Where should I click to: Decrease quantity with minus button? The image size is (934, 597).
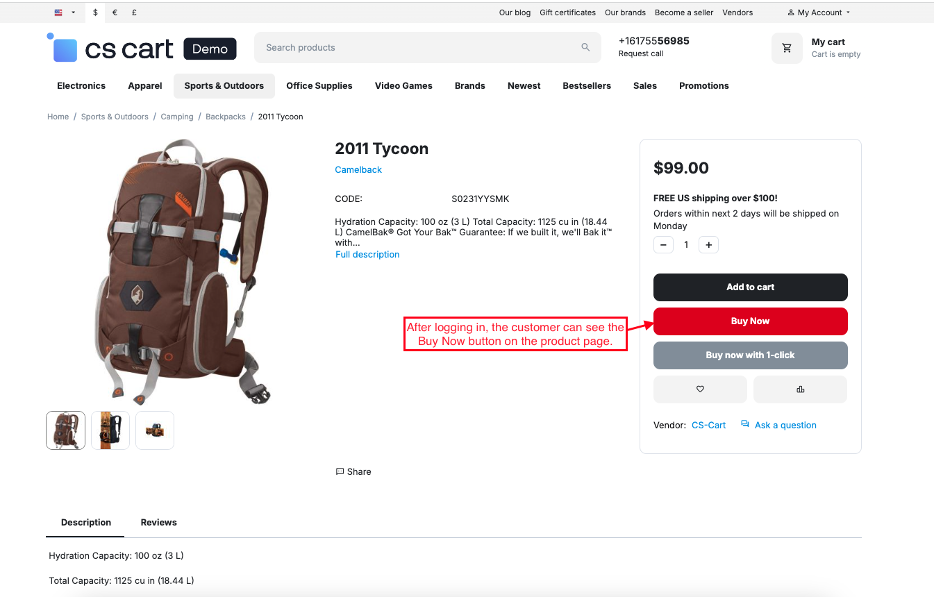tap(663, 244)
